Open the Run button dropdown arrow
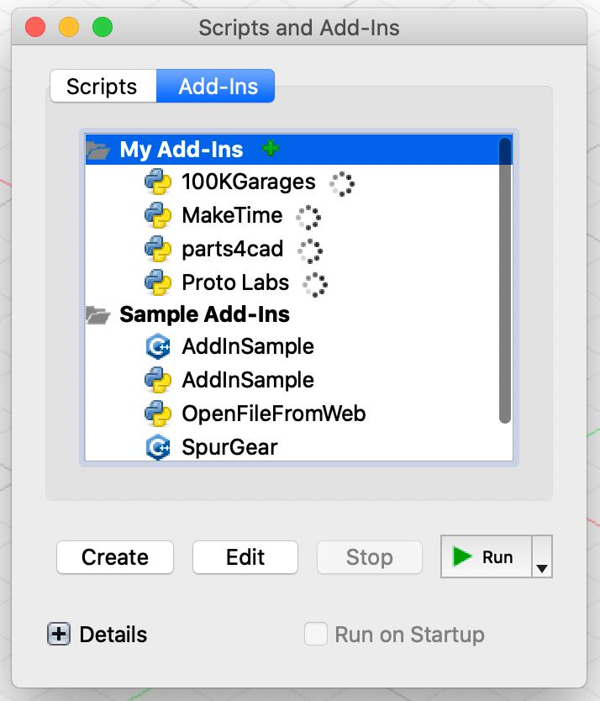The image size is (600, 701). (542, 556)
